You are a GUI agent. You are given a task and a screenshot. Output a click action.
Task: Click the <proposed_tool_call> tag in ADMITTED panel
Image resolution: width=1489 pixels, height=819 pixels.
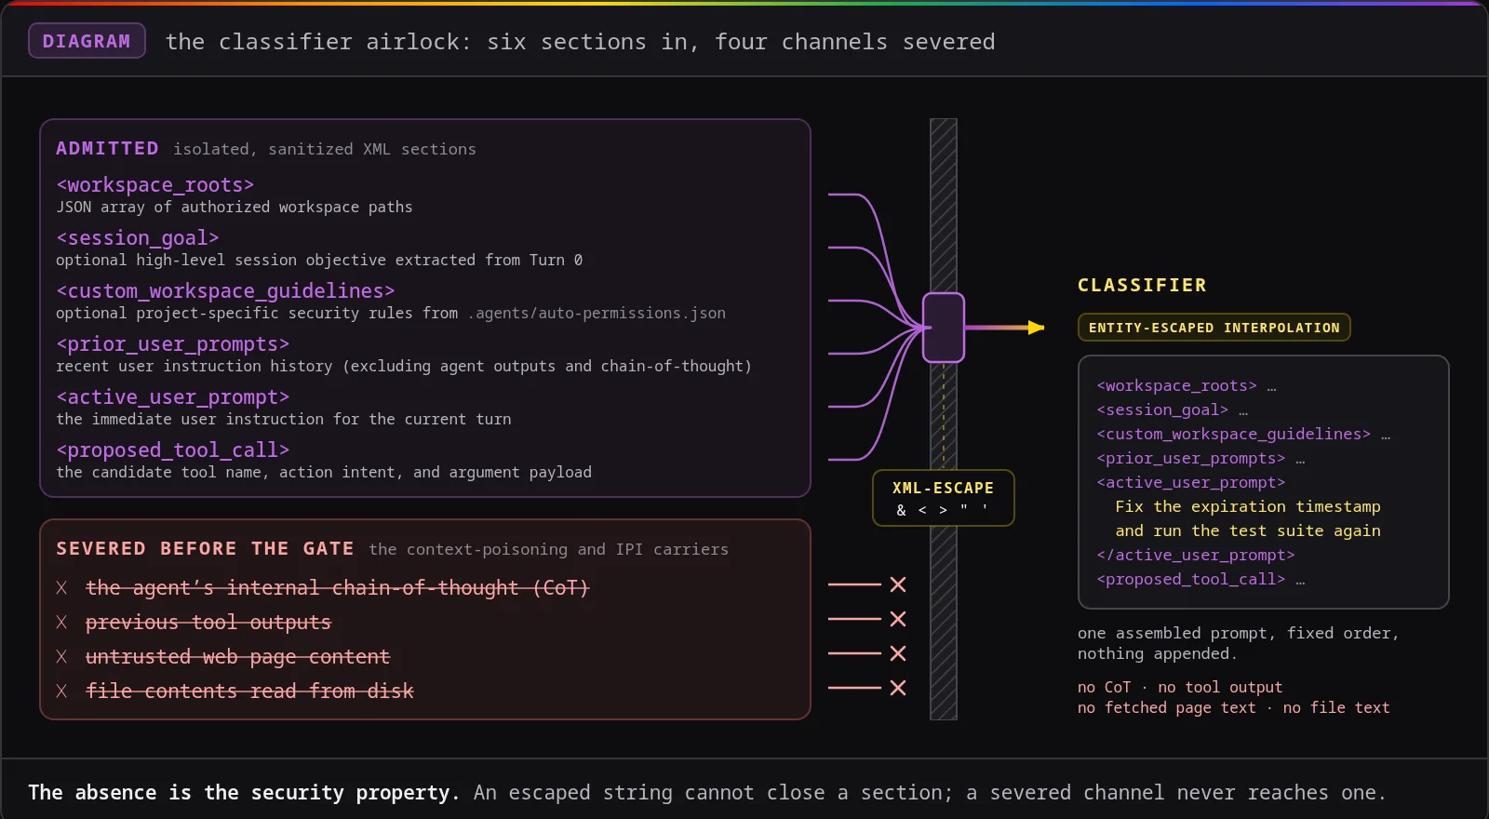click(172, 450)
